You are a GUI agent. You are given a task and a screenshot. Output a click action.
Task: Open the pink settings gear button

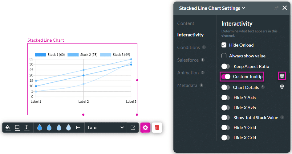145,127
